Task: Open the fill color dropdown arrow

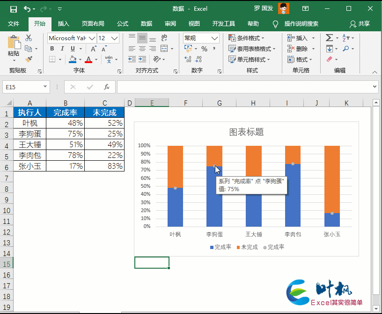Action: [x=80, y=59]
